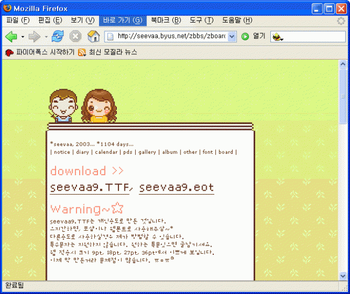Go to the Home page icon

pyautogui.click(x=94, y=37)
